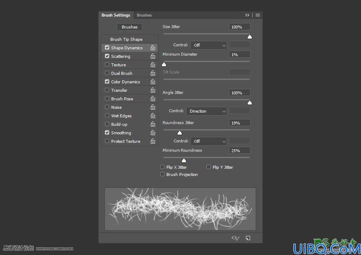Toggle lock icon for Wet Edges

(x=153, y=116)
